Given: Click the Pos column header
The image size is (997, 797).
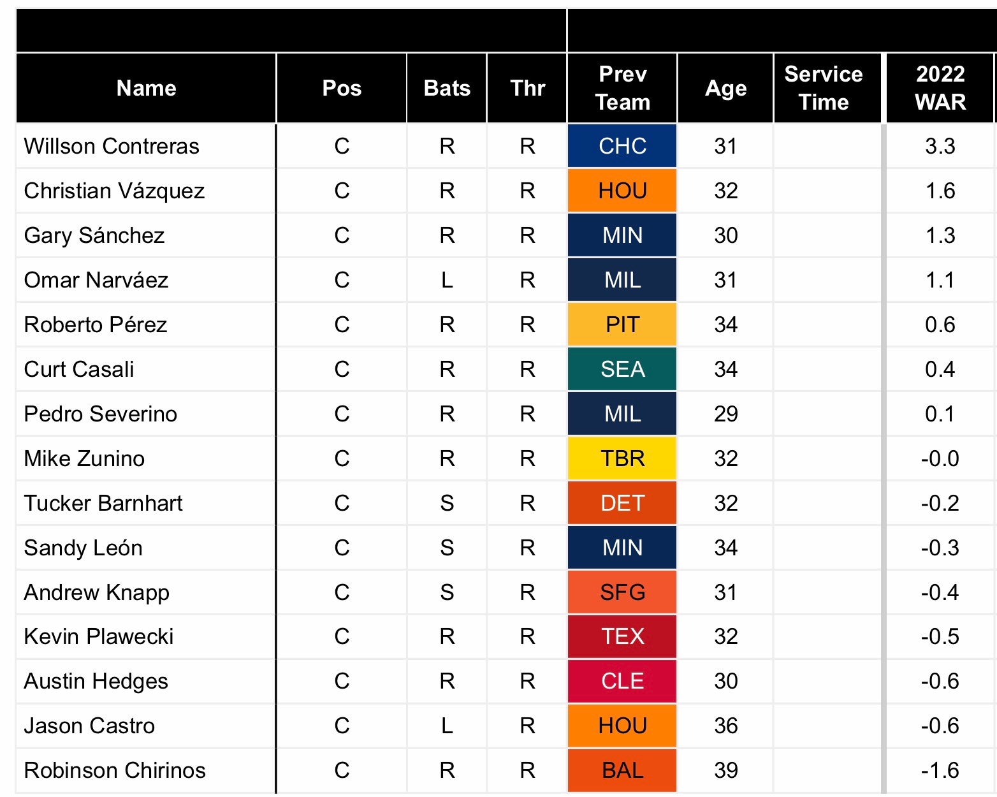Looking at the screenshot, I should pyautogui.click(x=342, y=88).
